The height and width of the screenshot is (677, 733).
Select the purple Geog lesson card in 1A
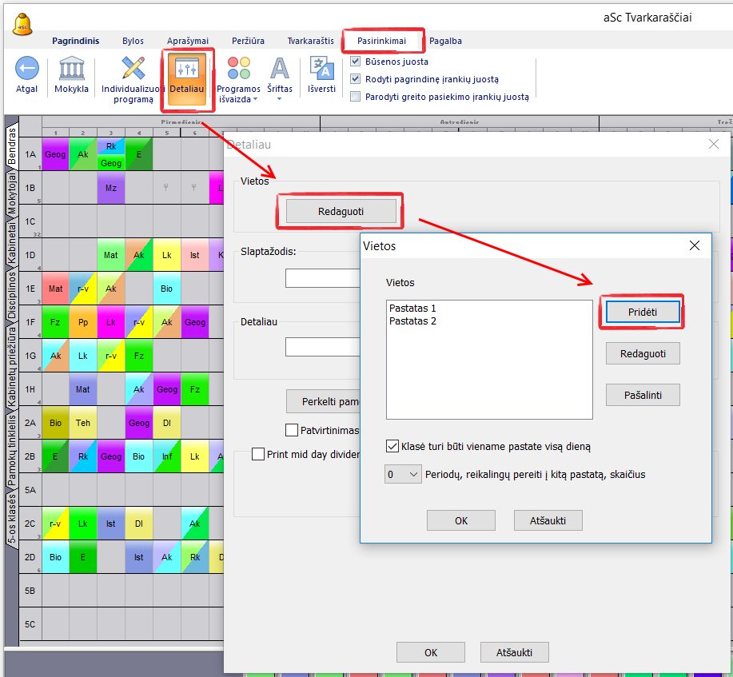[x=55, y=154]
